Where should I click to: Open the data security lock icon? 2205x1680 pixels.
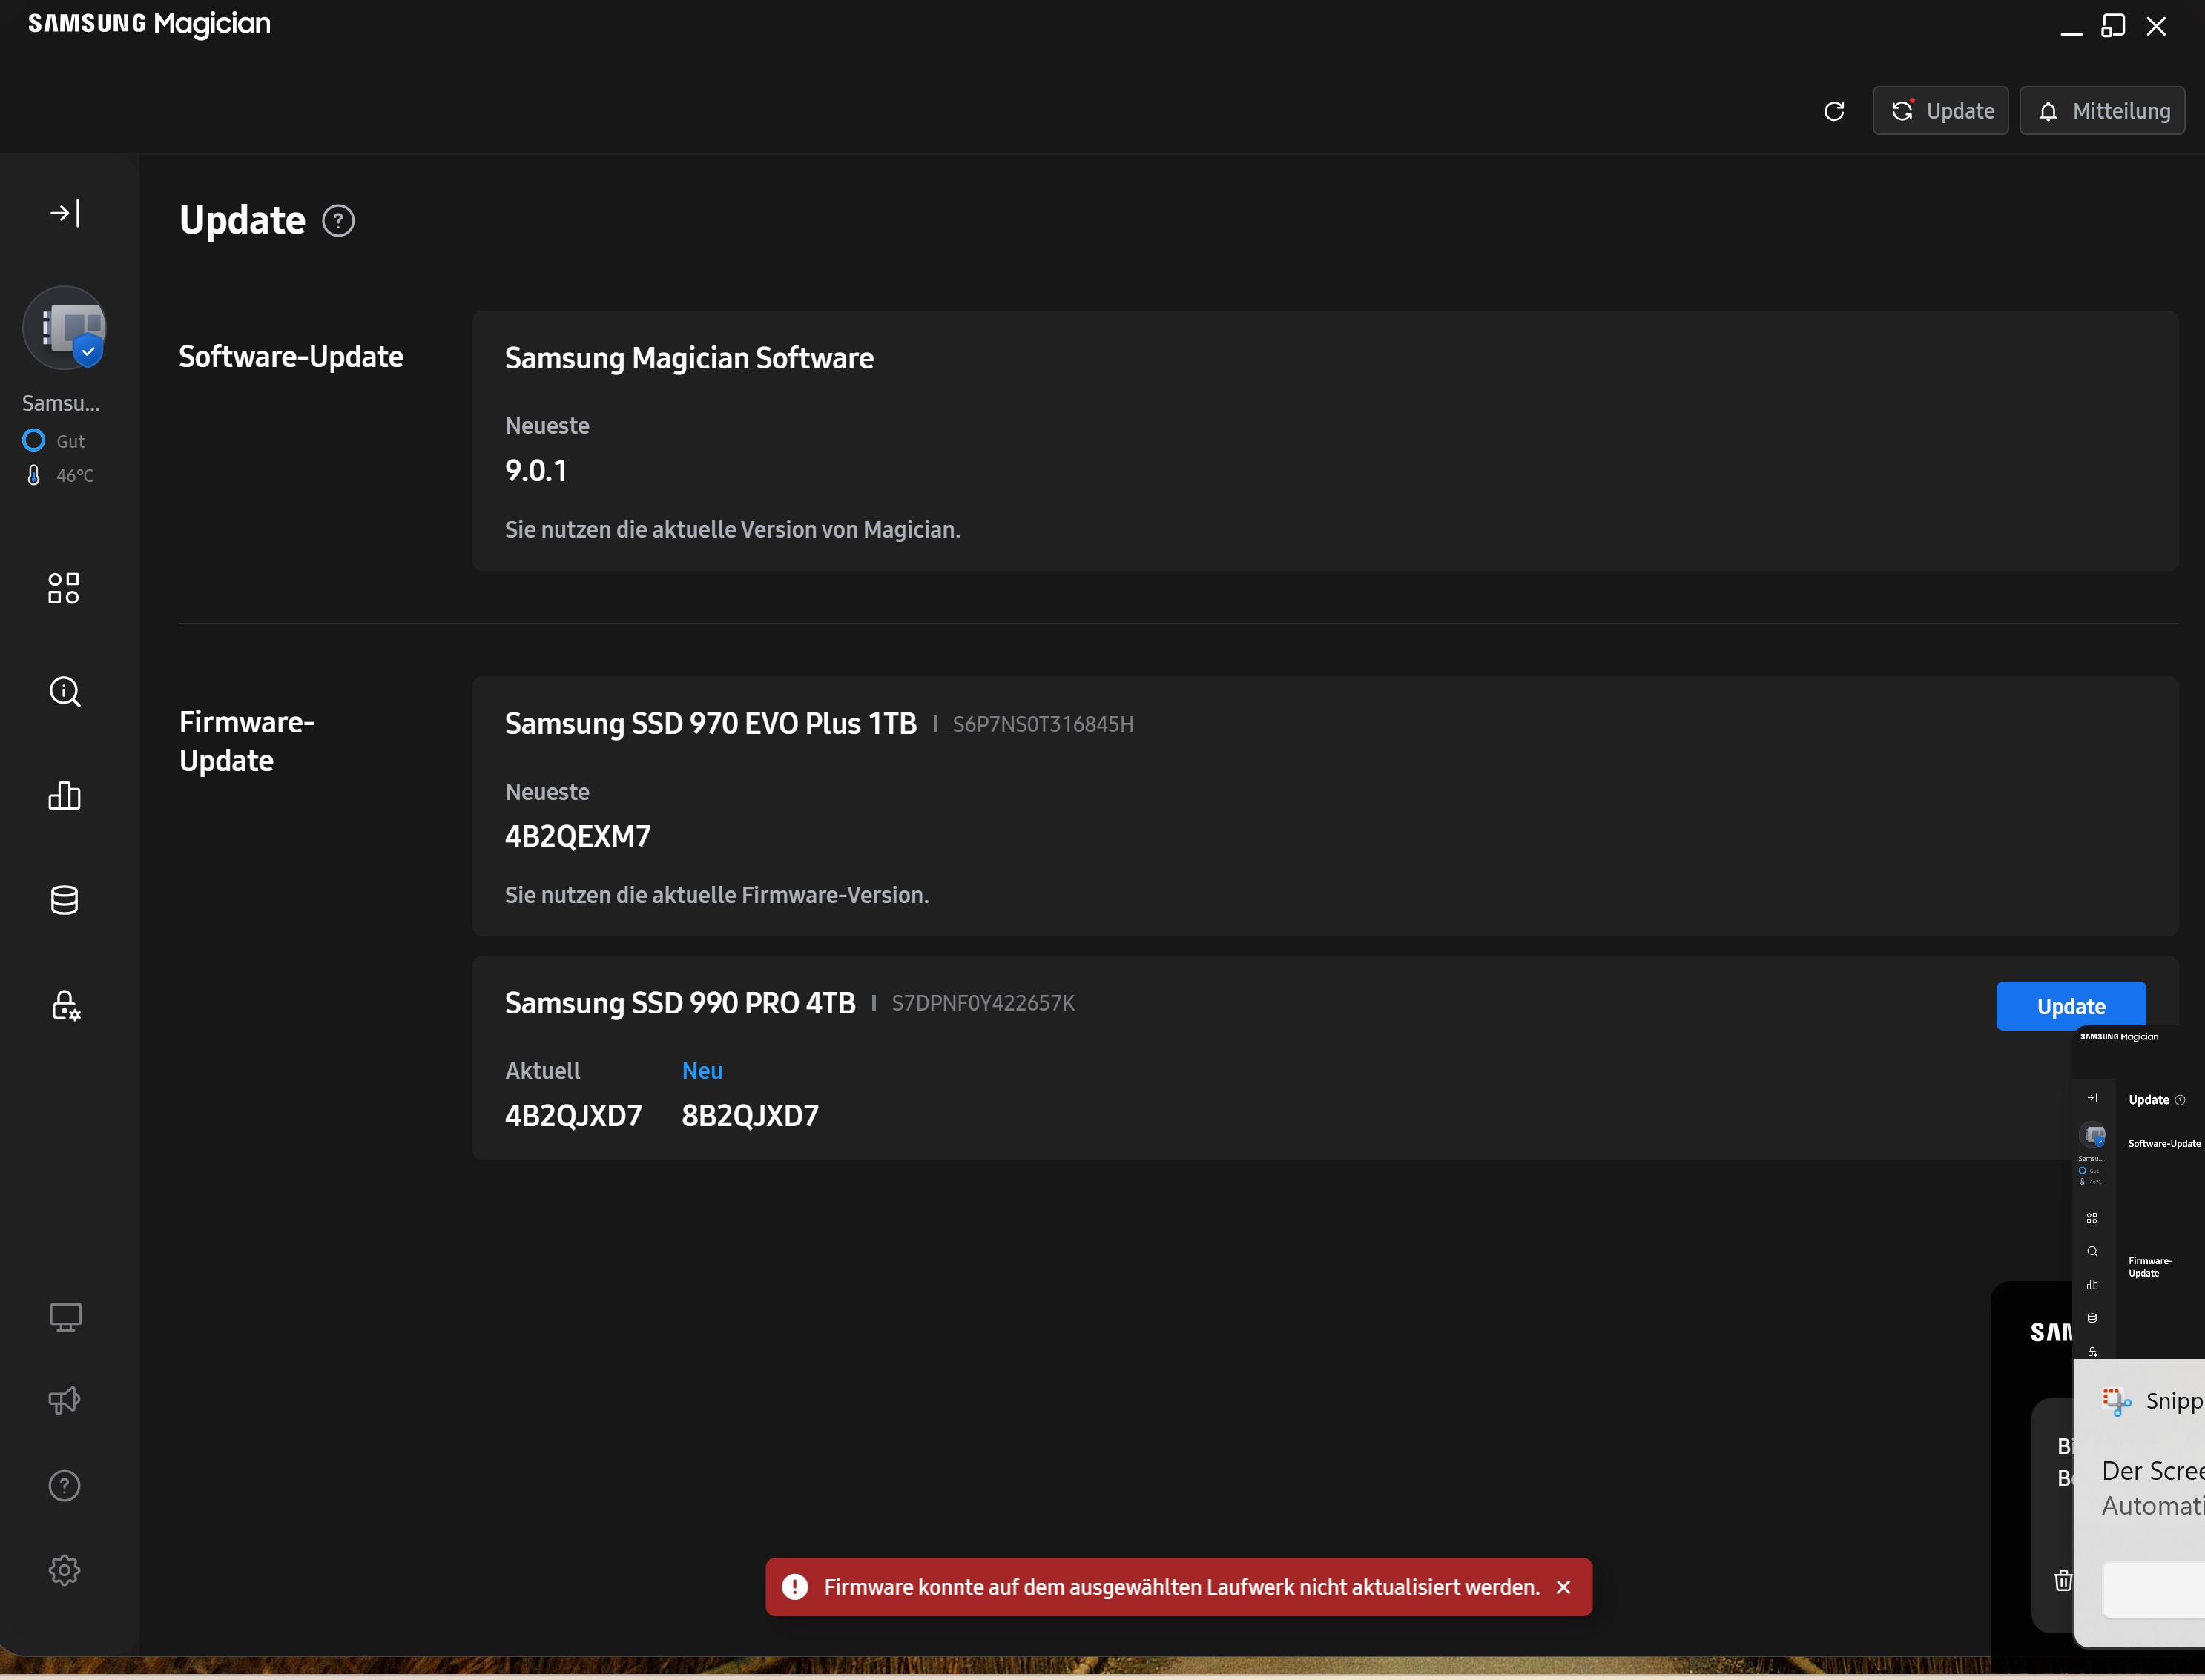tap(65, 1005)
